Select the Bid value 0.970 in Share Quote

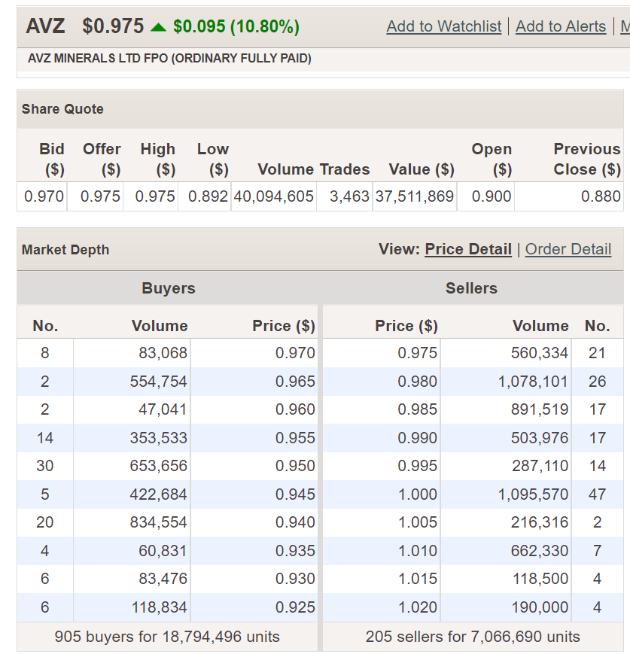point(44,196)
